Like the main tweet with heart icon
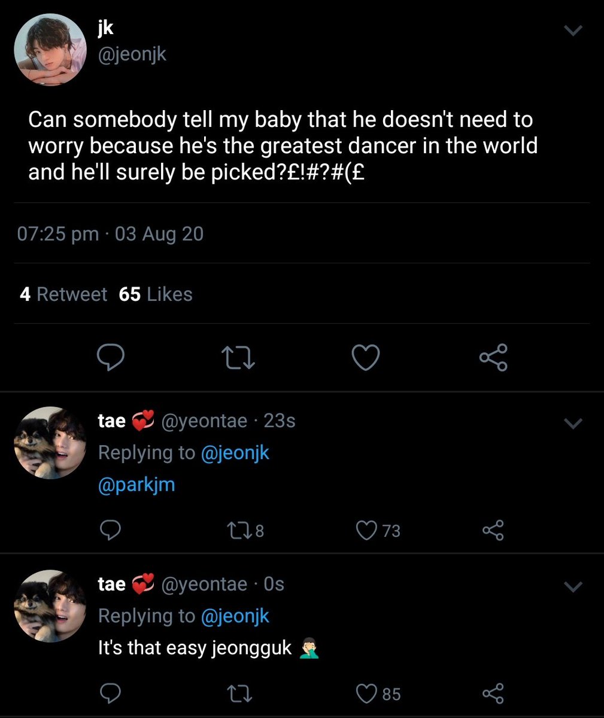604x718 pixels. click(x=365, y=357)
